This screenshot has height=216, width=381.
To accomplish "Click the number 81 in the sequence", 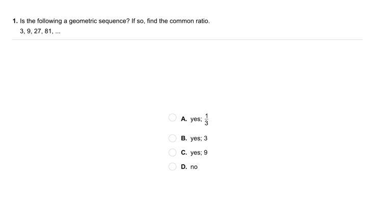I will click(x=48, y=31).
